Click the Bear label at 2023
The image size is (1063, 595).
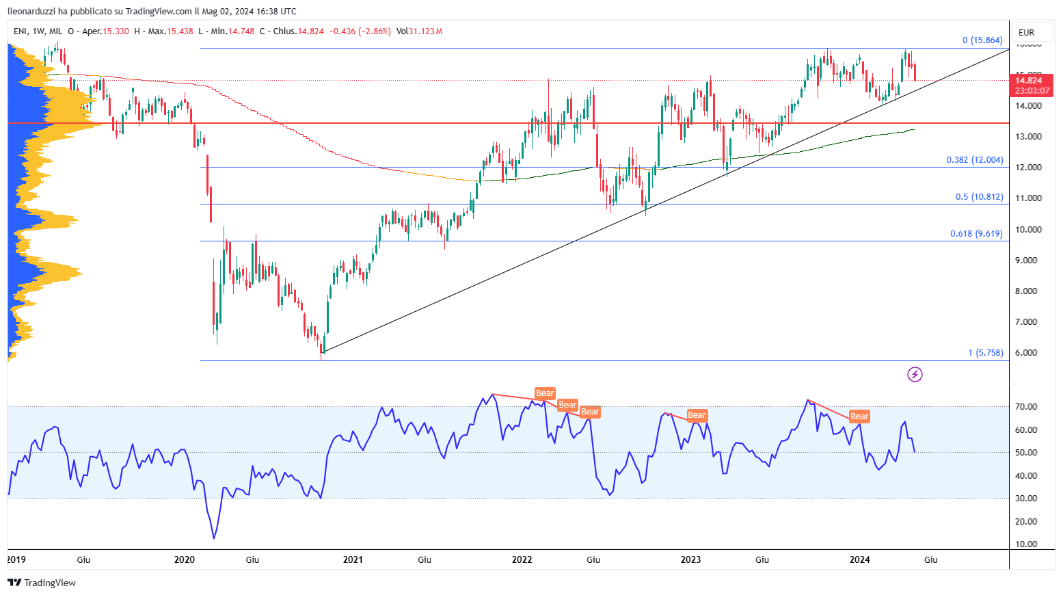[x=697, y=415]
